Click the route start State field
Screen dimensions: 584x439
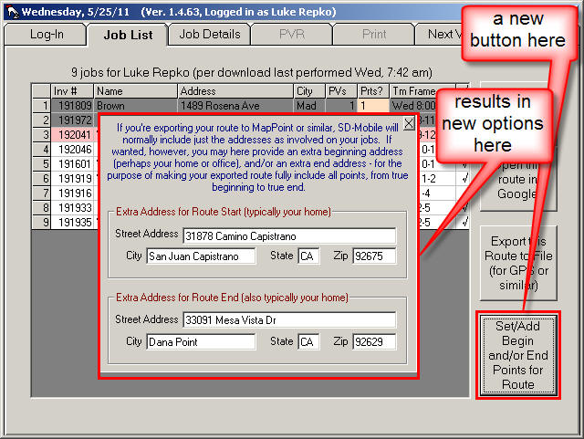pos(308,256)
